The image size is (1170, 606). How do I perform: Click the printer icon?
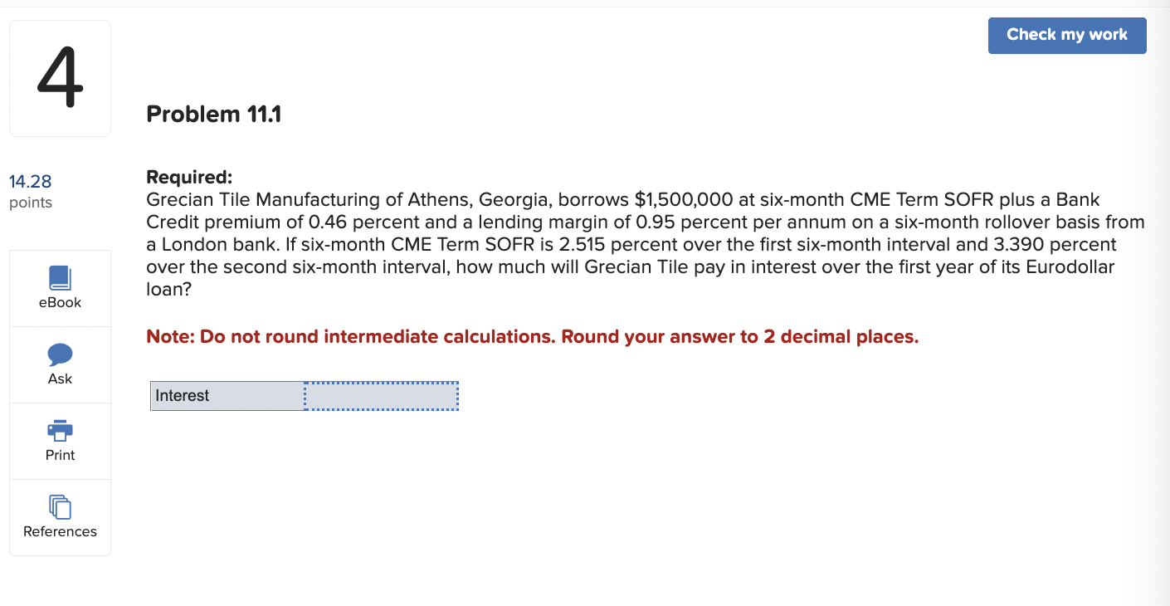59,431
